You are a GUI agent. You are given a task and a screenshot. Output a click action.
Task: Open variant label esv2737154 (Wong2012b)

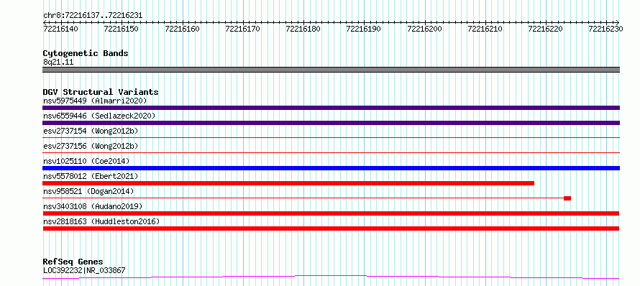(x=91, y=131)
